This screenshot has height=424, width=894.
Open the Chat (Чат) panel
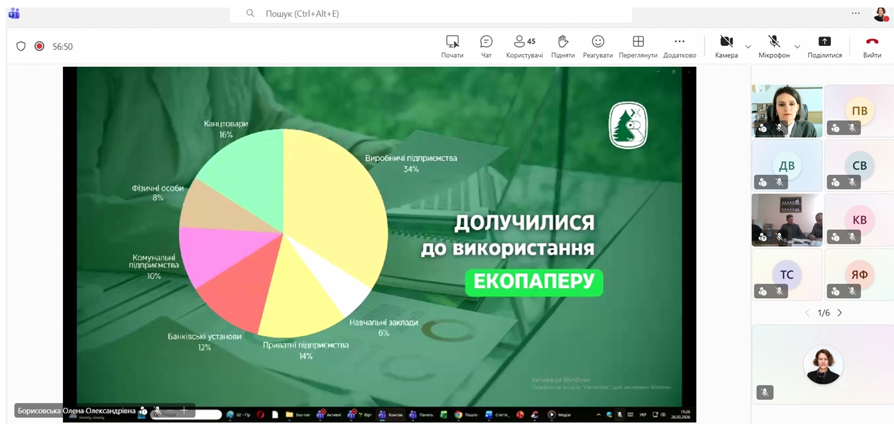486,47
